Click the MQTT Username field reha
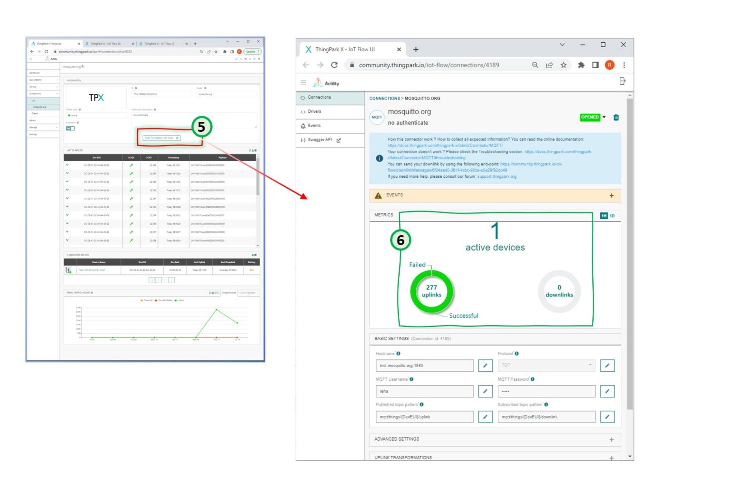Image resolution: width=729 pixels, height=488 pixels. pyautogui.click(x=424, y=392)
